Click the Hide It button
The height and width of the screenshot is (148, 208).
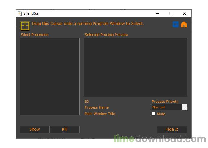(172, 129)
